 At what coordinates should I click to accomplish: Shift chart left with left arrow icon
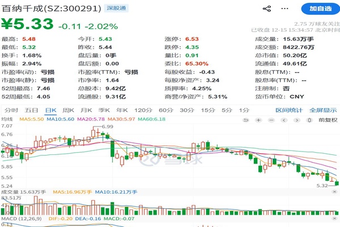click(x=284, y=120)
